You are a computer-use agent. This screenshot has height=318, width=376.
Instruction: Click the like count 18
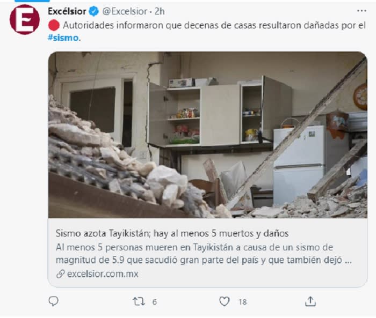click(243, 302)
